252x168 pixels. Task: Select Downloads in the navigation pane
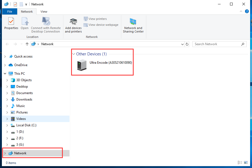24,99
